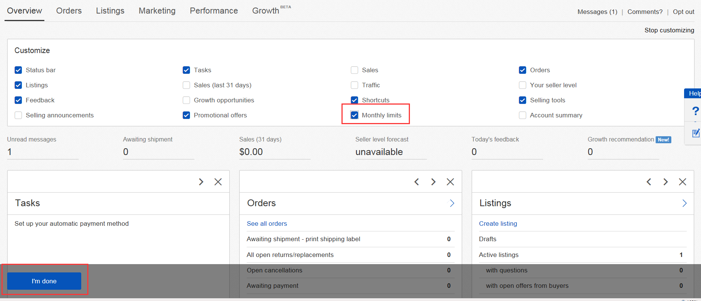Close the Listings card with X icon
Screen dimensions: 701x301
(x=682, y=182)
